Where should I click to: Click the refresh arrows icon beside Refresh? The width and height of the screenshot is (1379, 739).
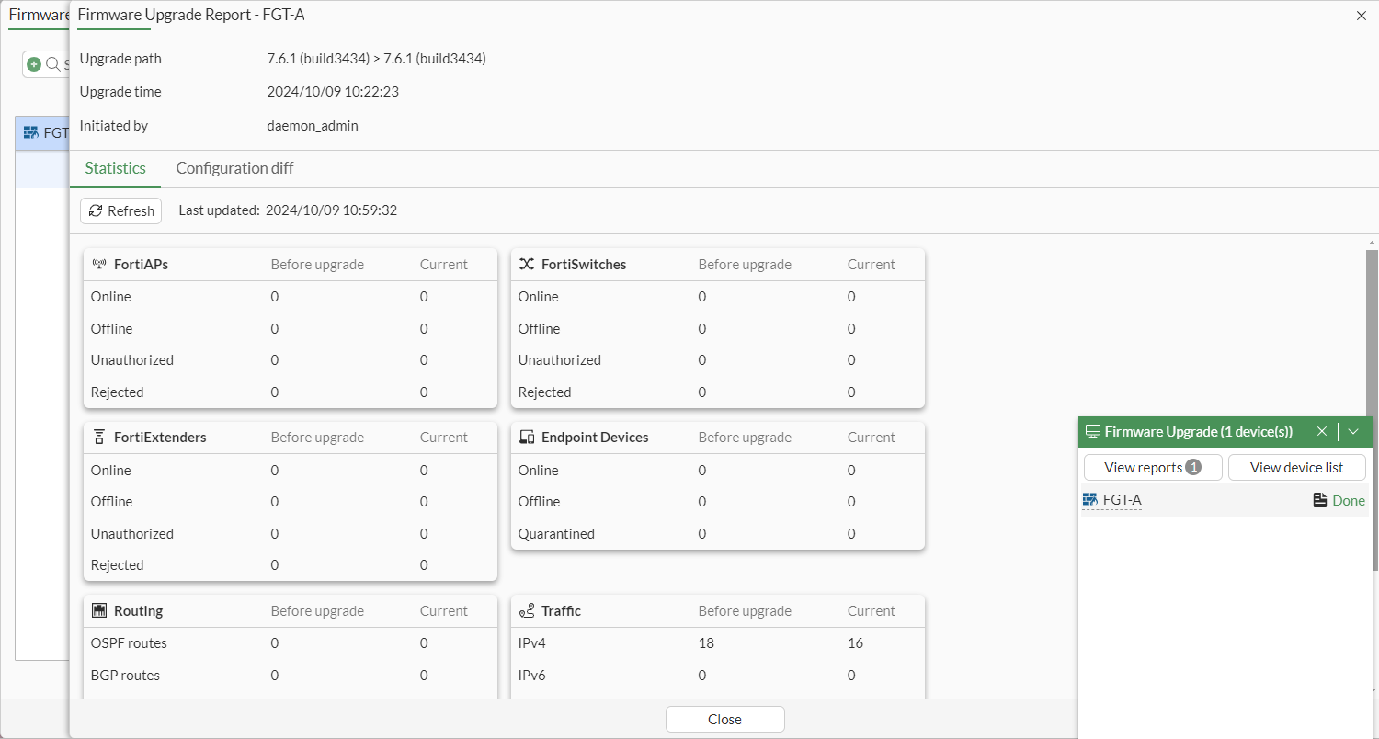[x=97, y=210]
